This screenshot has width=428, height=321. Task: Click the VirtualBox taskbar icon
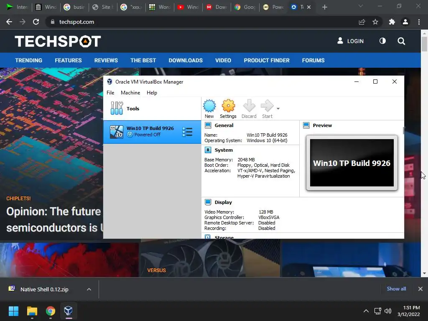pyautogui.click(x=69, y=311)
